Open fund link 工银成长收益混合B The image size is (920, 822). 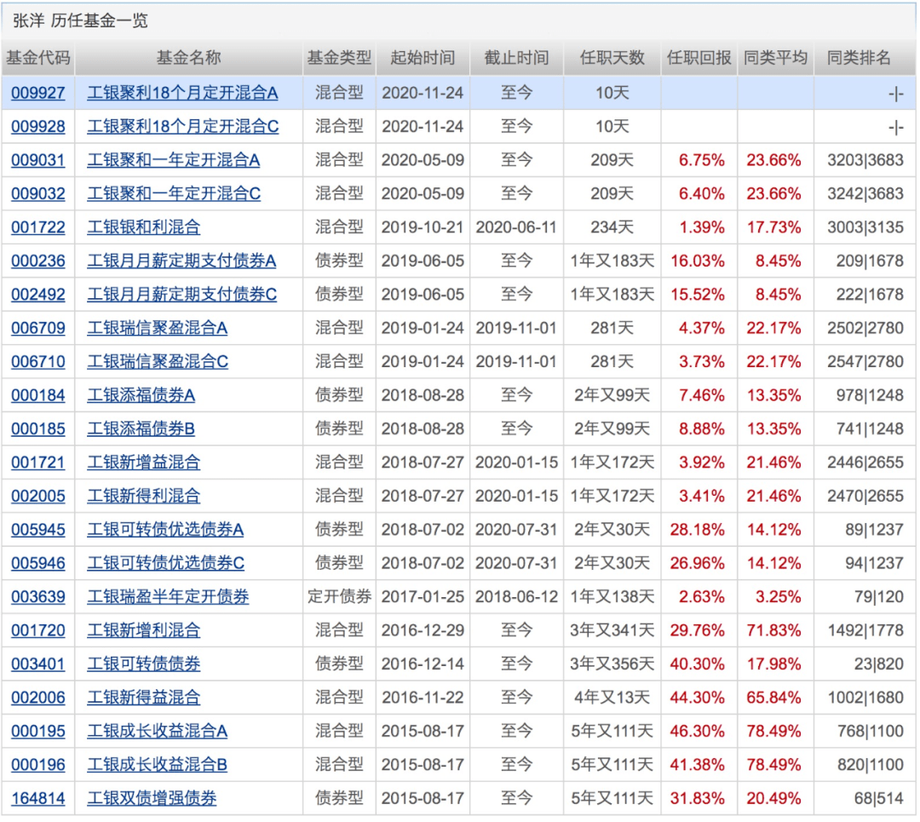coord(158,765)
